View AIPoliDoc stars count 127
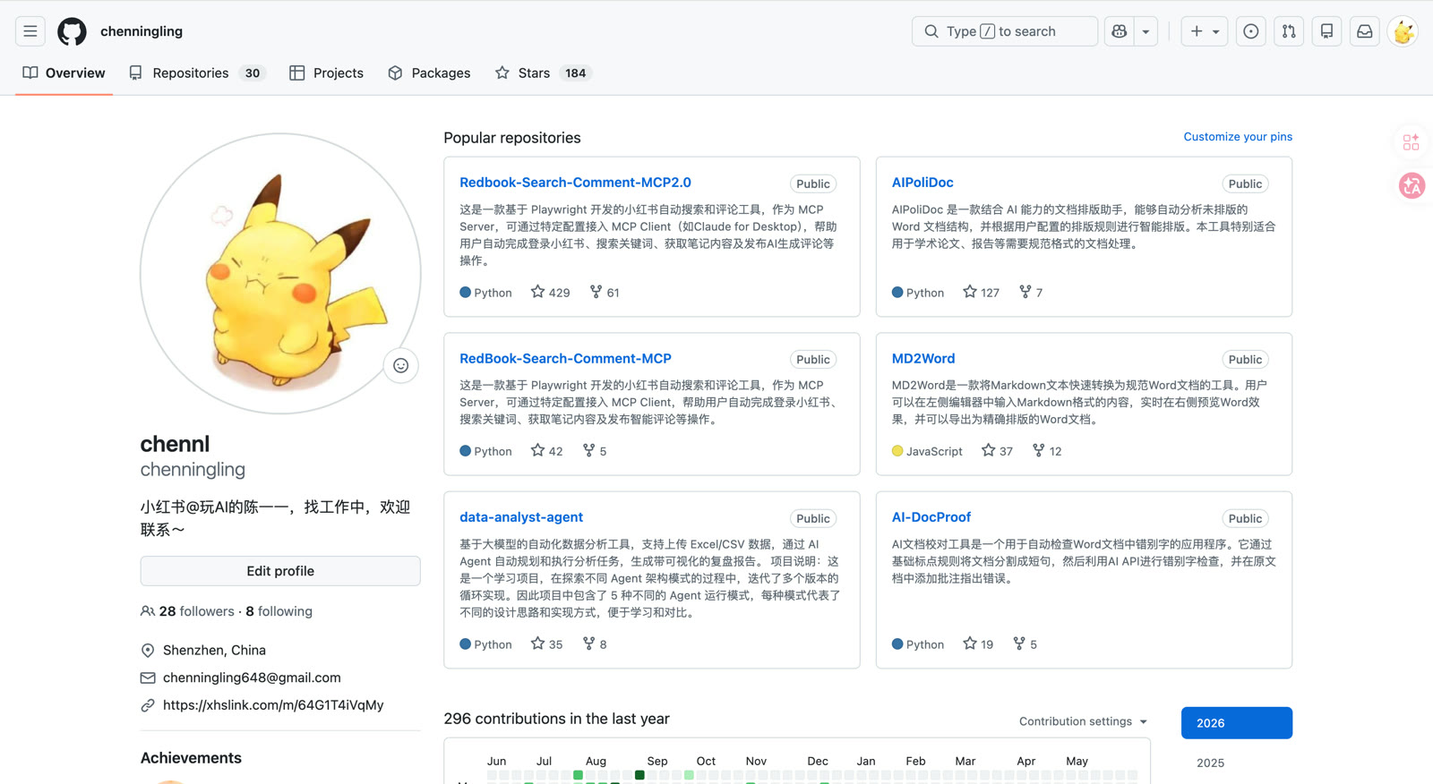The height and width of the screenshot is (784, 1433). pos(981,293)
